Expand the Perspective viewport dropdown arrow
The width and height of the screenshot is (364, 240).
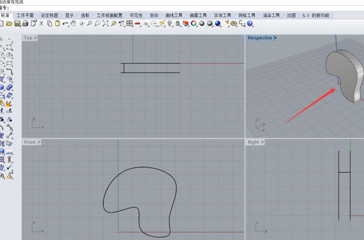[x=275, y=38]
